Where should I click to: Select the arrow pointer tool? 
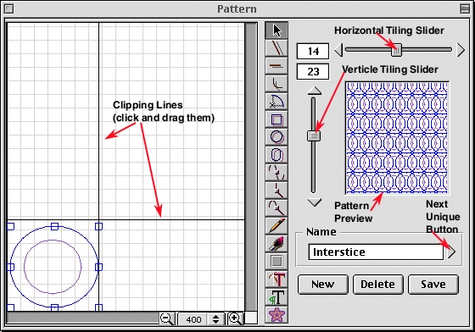[277, 30]
